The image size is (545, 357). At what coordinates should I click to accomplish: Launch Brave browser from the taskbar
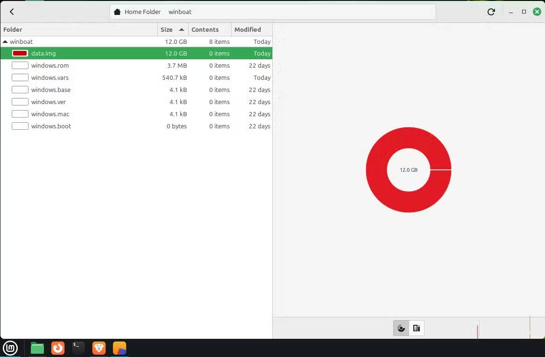(x=99, y=348)
